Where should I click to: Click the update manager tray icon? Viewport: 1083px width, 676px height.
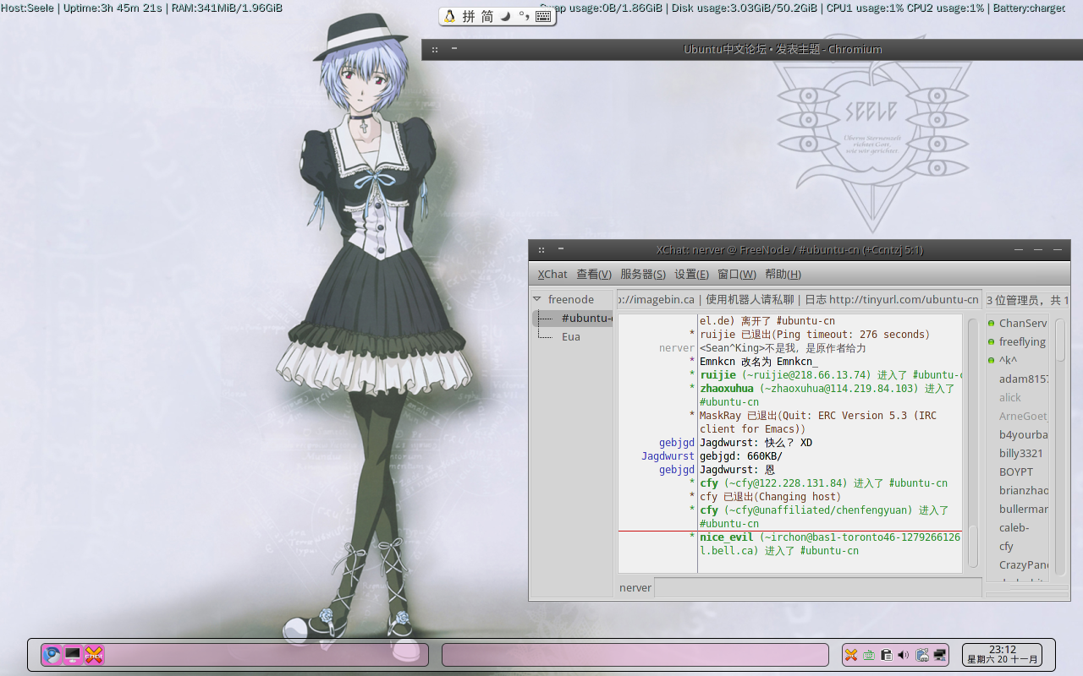(922, 655)
